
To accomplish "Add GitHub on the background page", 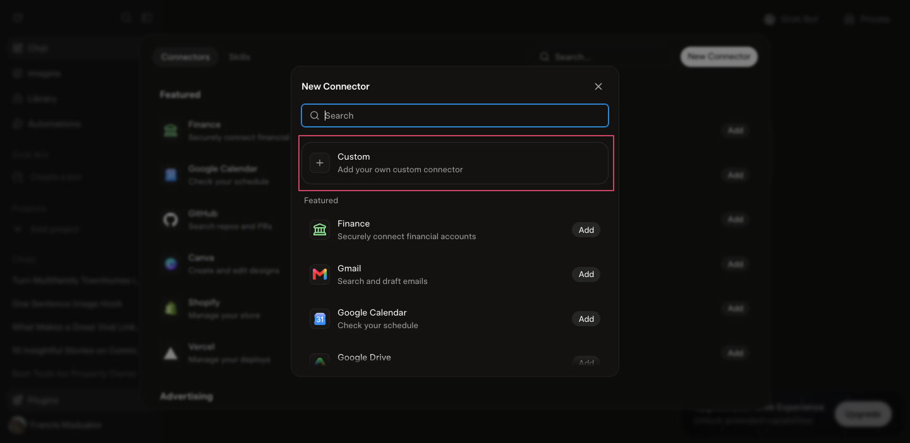I will [x=735, y=220].
